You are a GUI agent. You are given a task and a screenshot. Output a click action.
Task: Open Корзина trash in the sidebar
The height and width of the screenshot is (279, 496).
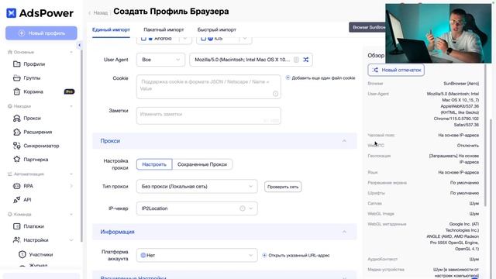[33, 91]
